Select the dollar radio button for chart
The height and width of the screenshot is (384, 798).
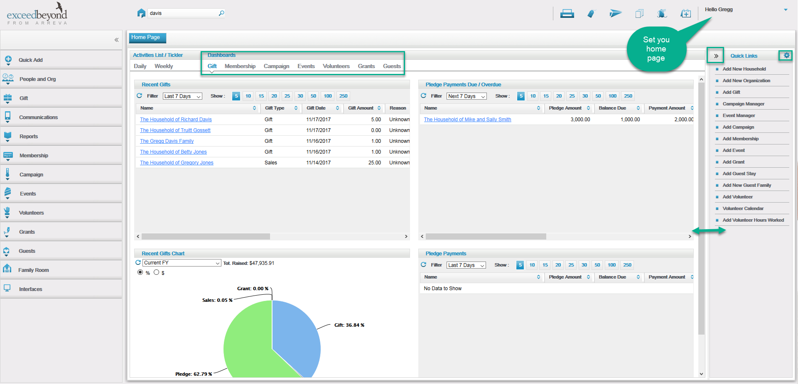coord(156,272)
